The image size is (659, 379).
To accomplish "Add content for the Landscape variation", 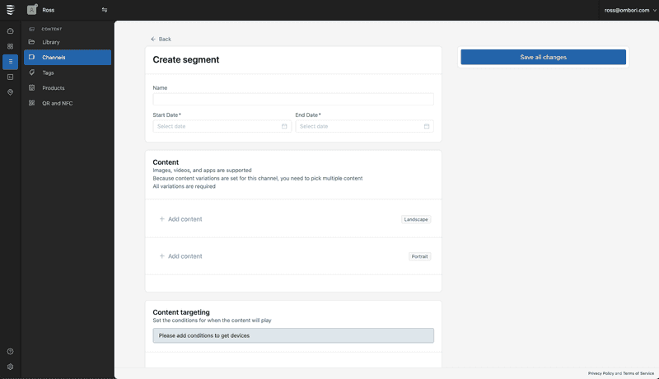I will 181,219.
